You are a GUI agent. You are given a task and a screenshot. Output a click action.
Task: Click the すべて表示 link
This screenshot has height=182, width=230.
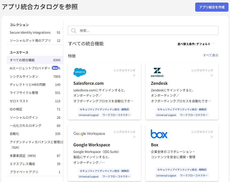point(211,55)
